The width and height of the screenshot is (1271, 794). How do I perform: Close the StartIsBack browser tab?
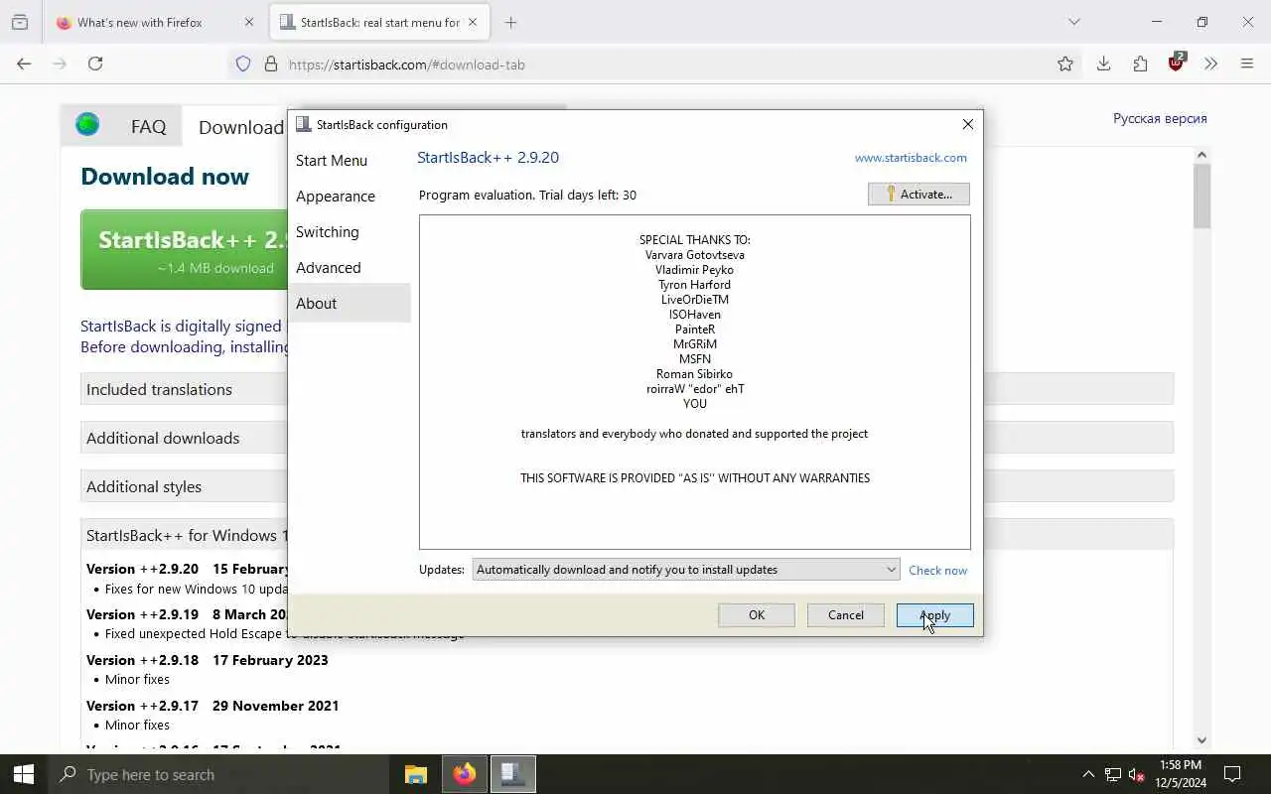(473, 22)
